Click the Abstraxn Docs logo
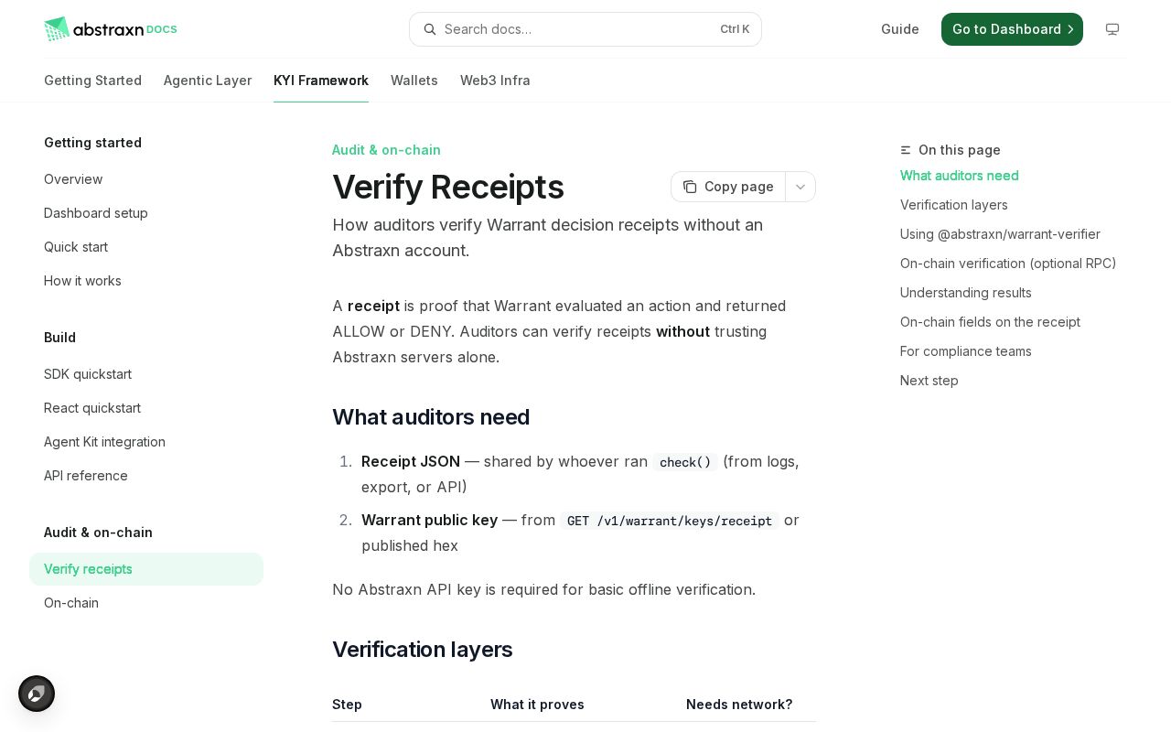Image resolution: width=1171 pixels, height=732 pixels. click(111, 29)
